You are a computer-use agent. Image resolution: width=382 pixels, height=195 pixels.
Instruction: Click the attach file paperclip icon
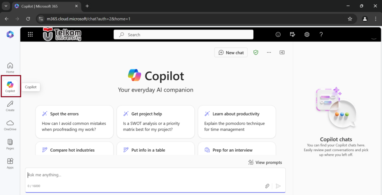point(267,186)
